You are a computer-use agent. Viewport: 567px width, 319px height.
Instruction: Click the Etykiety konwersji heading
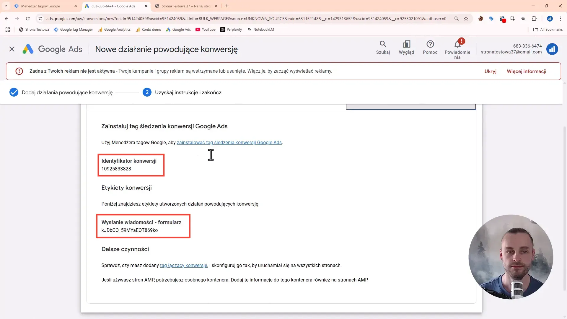coord(126,188)
